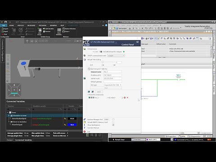Stop PLC_1 instance using red circle icon
216x162 pixels.
click(125, 98)
